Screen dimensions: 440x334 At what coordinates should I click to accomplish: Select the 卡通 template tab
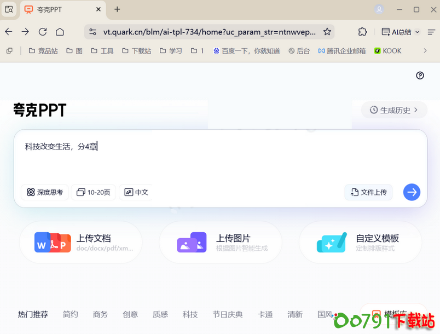pyautogui.click(x=265, y=314)
